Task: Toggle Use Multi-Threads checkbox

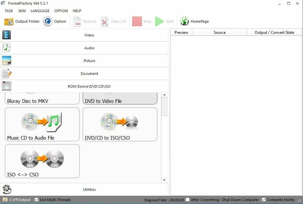Action: (36, 200)
